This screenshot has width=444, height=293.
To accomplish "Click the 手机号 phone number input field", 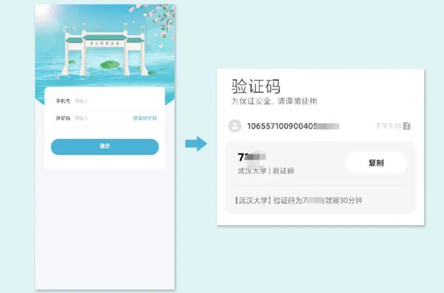I will click(x=105, y=101).
